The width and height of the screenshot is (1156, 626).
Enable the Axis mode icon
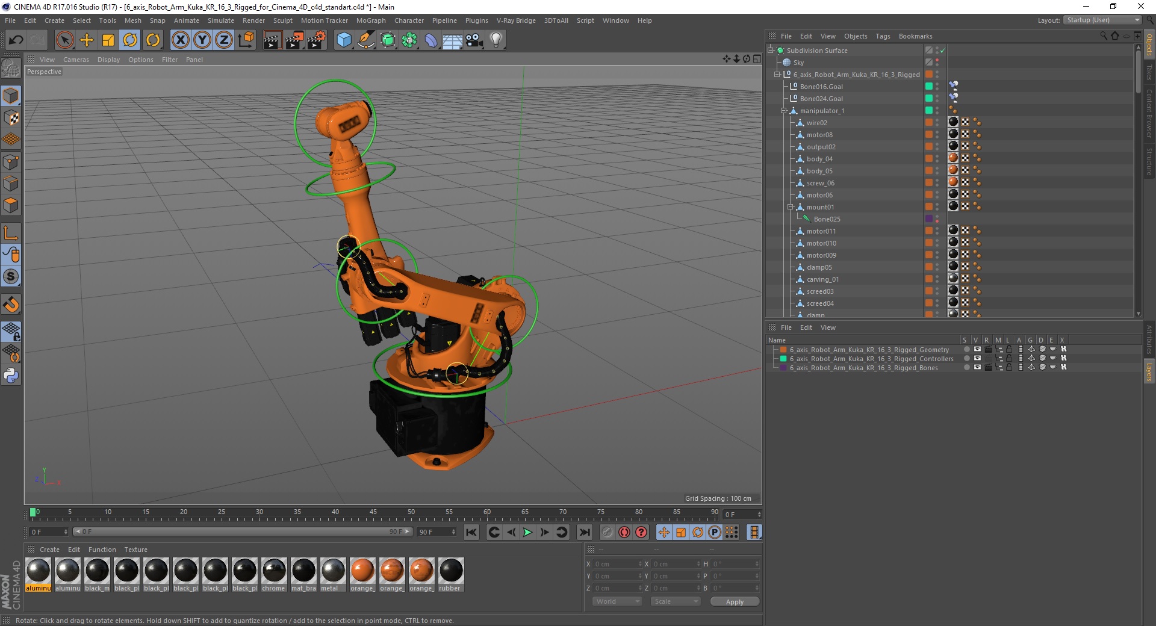(x=11, y=233)
